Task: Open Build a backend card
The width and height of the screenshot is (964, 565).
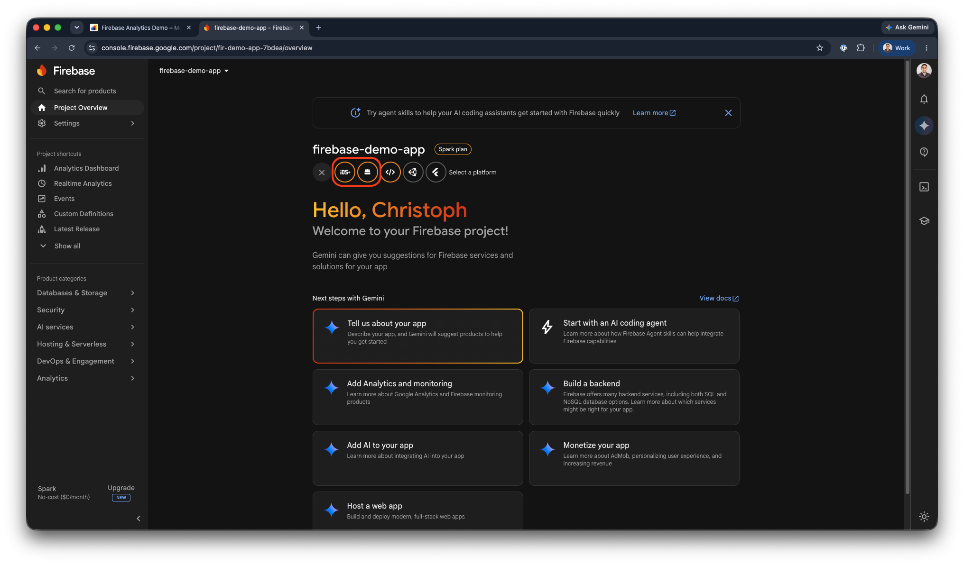Action: [x=634, y=397]
